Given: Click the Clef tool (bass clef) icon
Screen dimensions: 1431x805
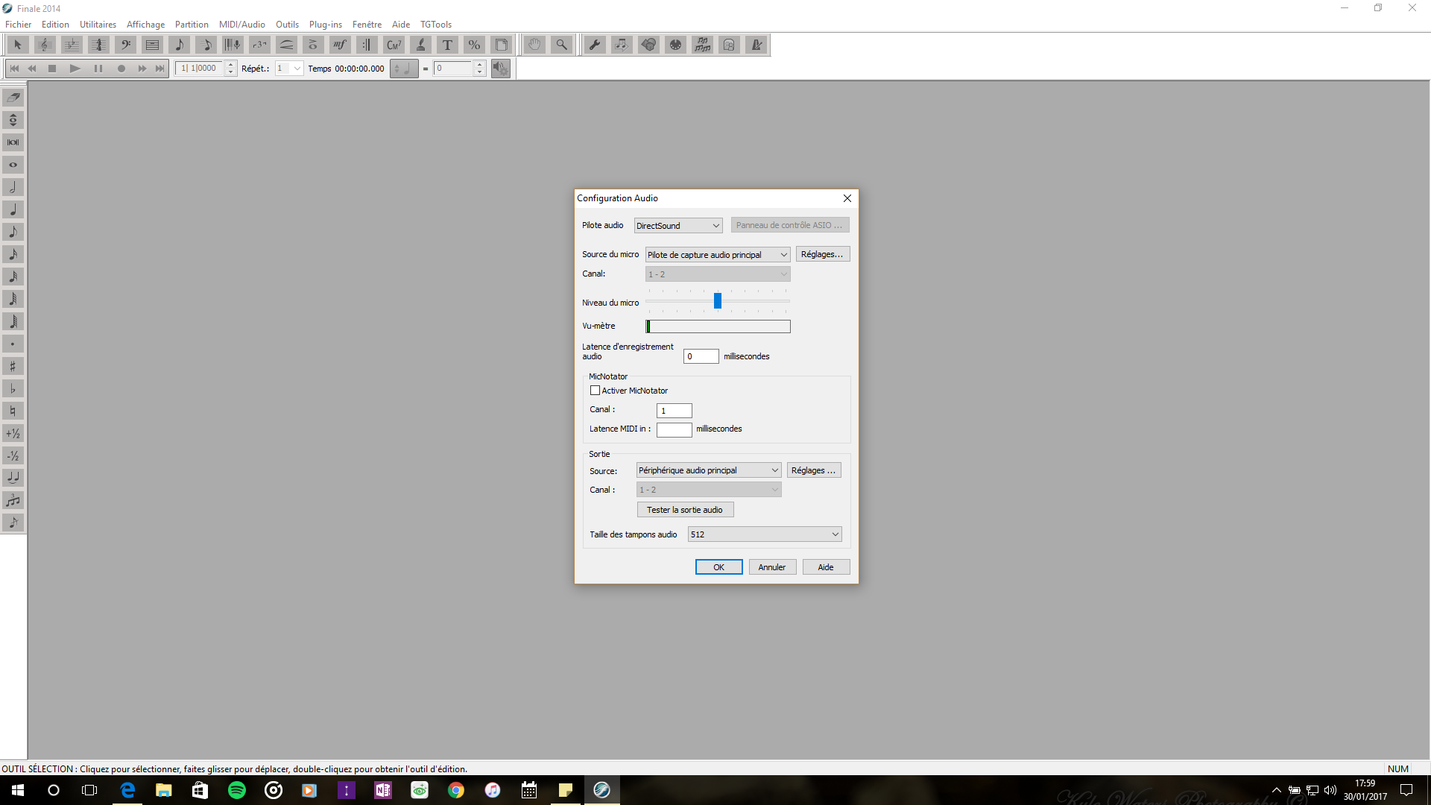Looking at the screenshot, I should tap(125, 45).
